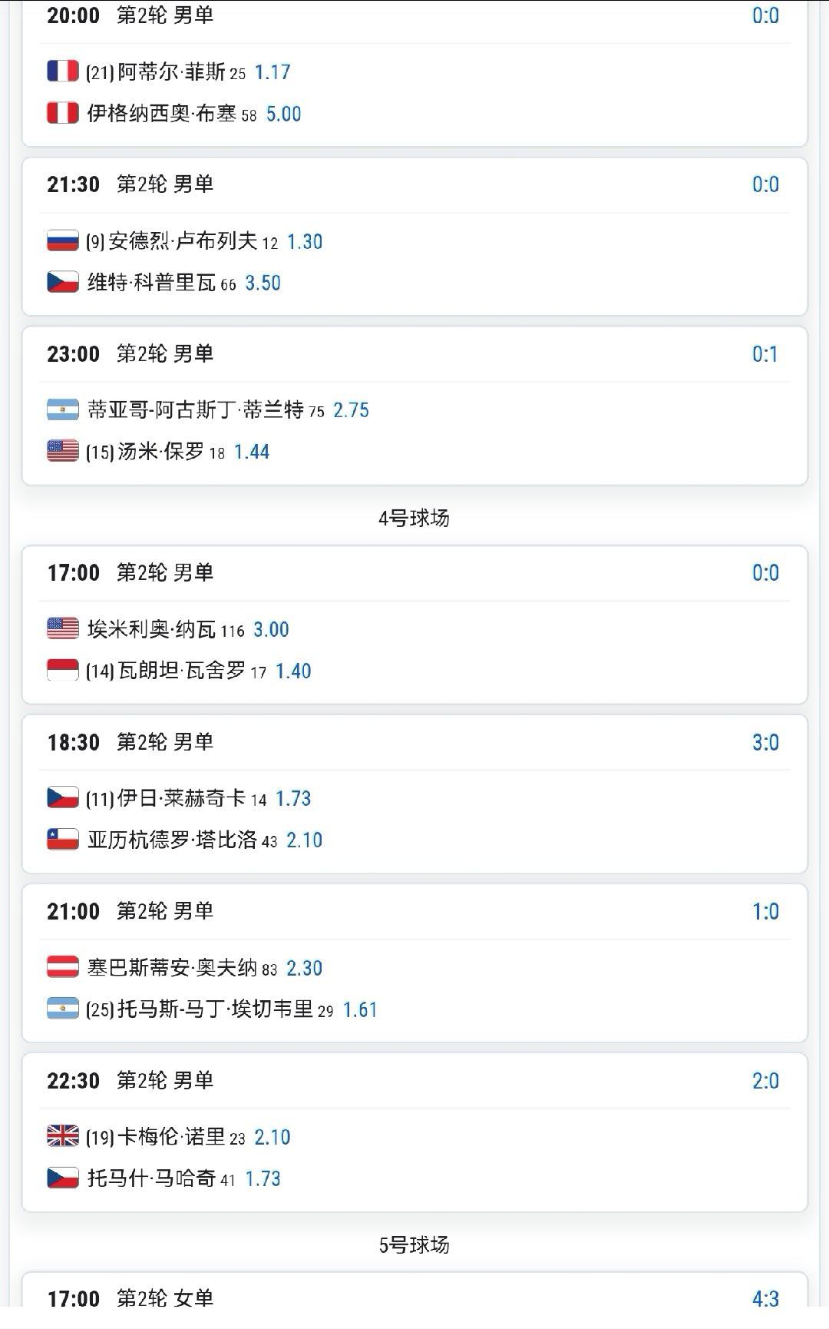Tap the Chile flag beside 亚历杭德罗·塔比洛
Screen dimensions: 829x1329
point(63,839)
